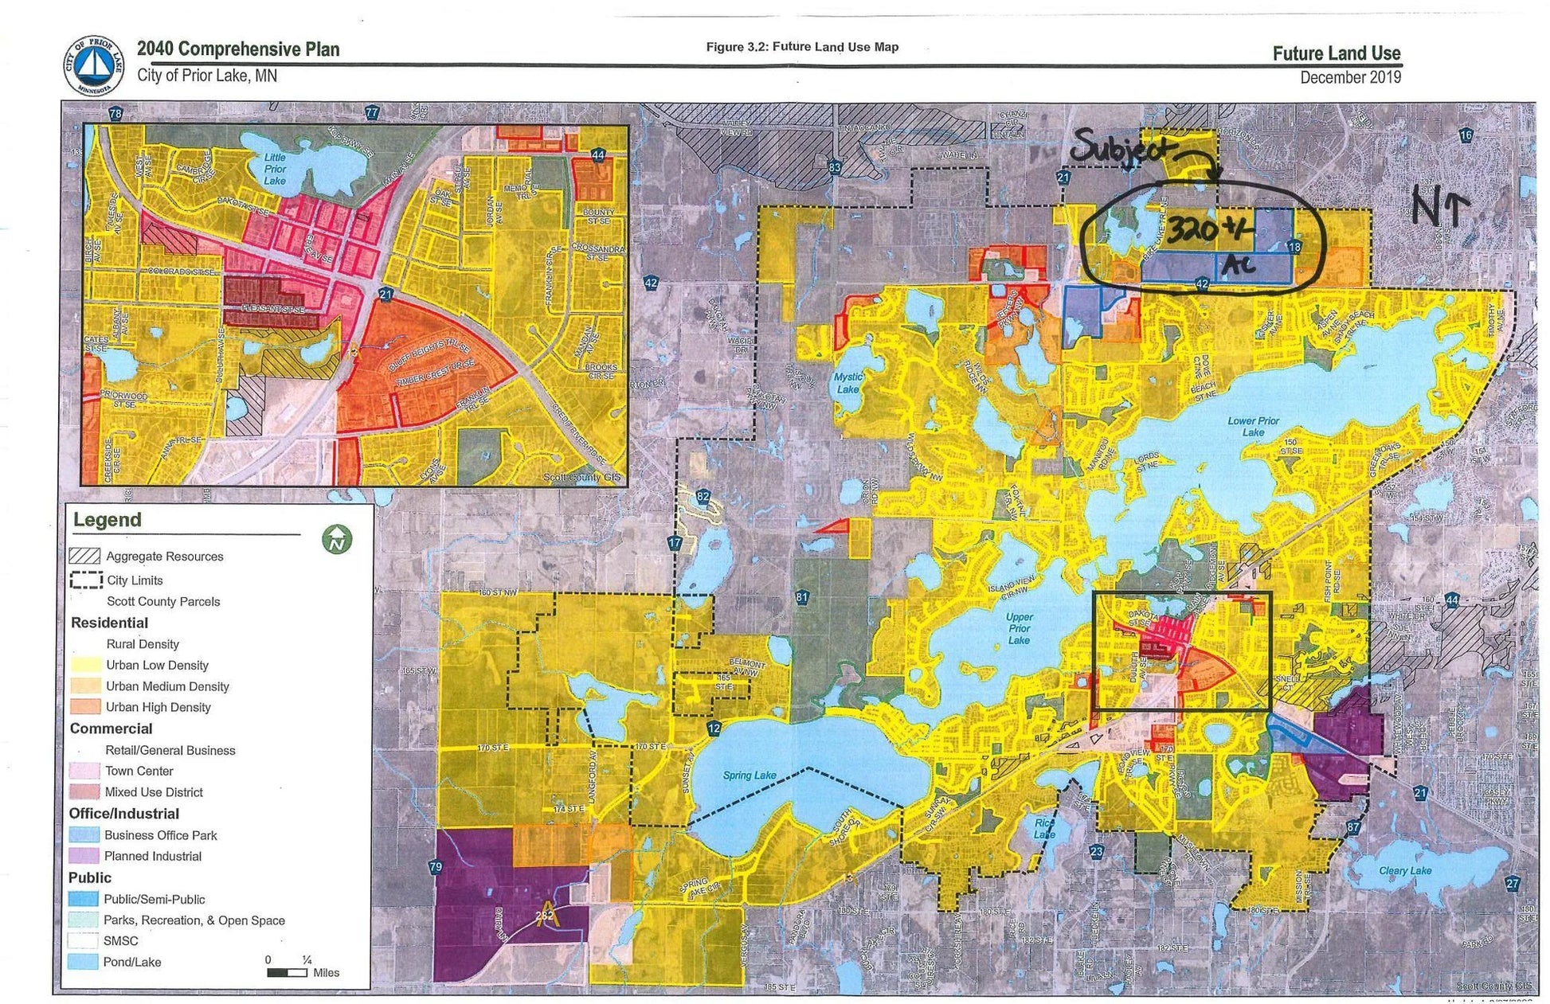Viewport: 1550px width, 1004px height.
Task: Click the Highway 27 route shield marker
Action: point(1512,884)
